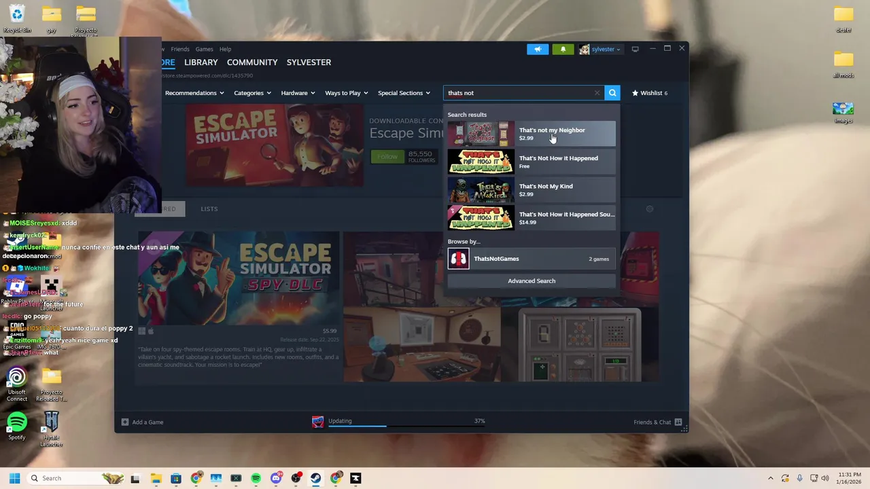Follow Escape Simulator

tap(387, 156)
